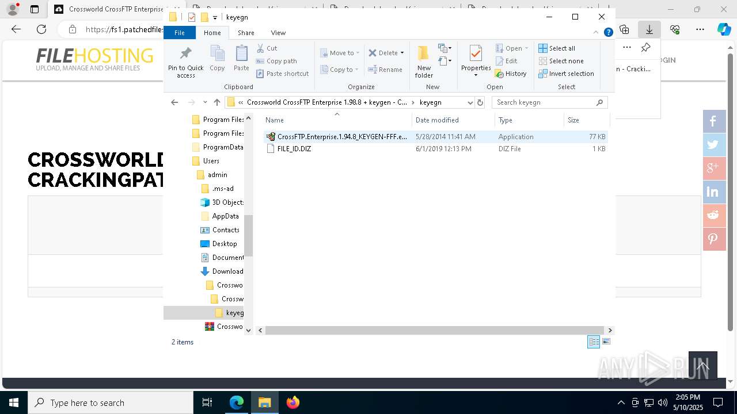Open the Open button dropdown
737x414 pixels.
coord(526,48)
